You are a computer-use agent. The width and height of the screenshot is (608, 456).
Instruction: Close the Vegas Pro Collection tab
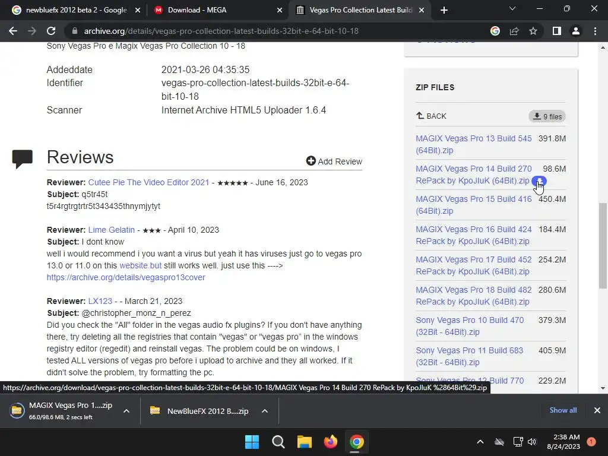click(422, 11)
